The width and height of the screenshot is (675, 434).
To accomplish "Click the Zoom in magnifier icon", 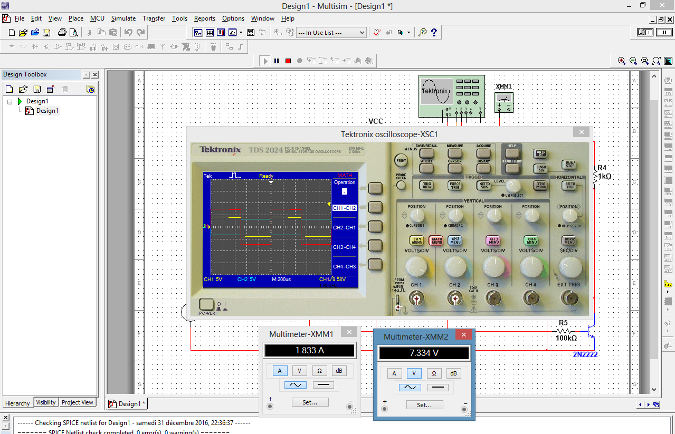I will [x=622, y=61].
